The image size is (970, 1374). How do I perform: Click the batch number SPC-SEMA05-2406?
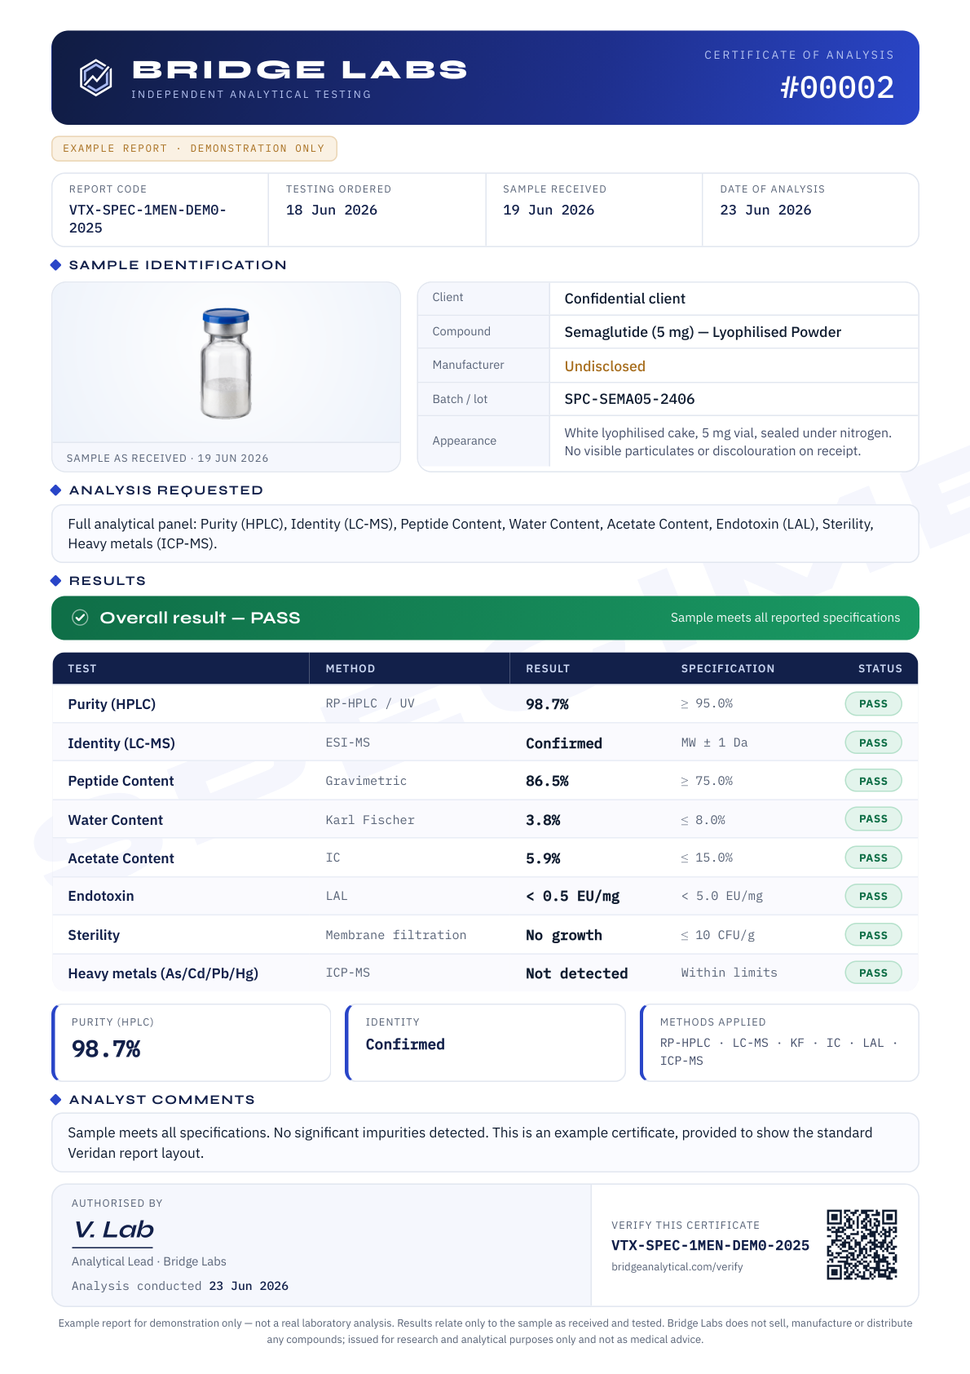629,399
